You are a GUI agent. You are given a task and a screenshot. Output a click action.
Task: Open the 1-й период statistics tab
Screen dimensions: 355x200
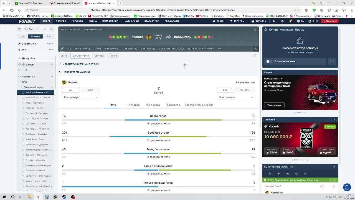[x=133, y=105]
